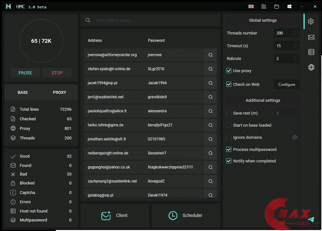322x231 pixels.
Task: Switch to the PROXY tab
Action: (59, 93)
